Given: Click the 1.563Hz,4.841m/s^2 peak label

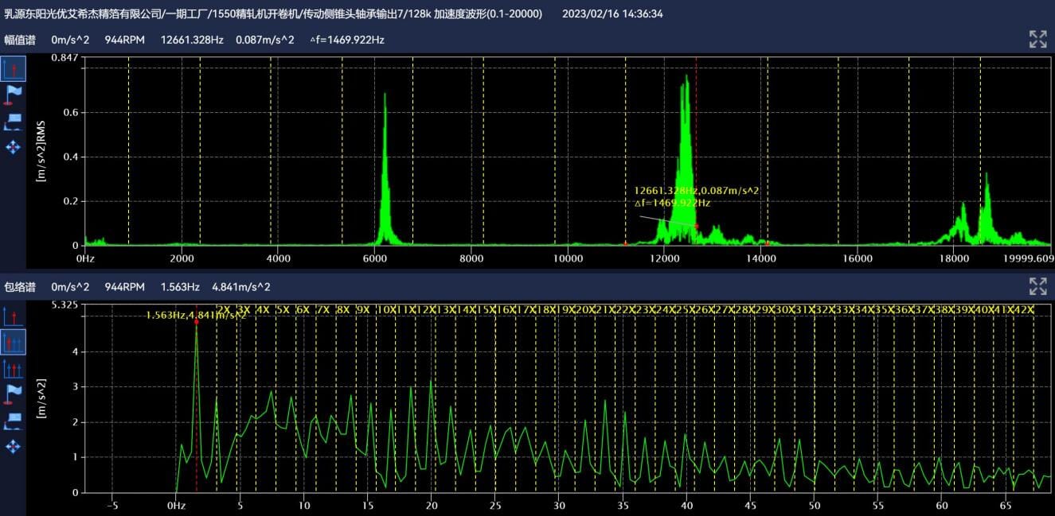Looking at the screenshot, I should [196, 315].
